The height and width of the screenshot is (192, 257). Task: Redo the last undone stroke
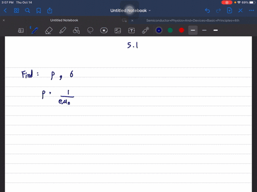pos(218,11)
